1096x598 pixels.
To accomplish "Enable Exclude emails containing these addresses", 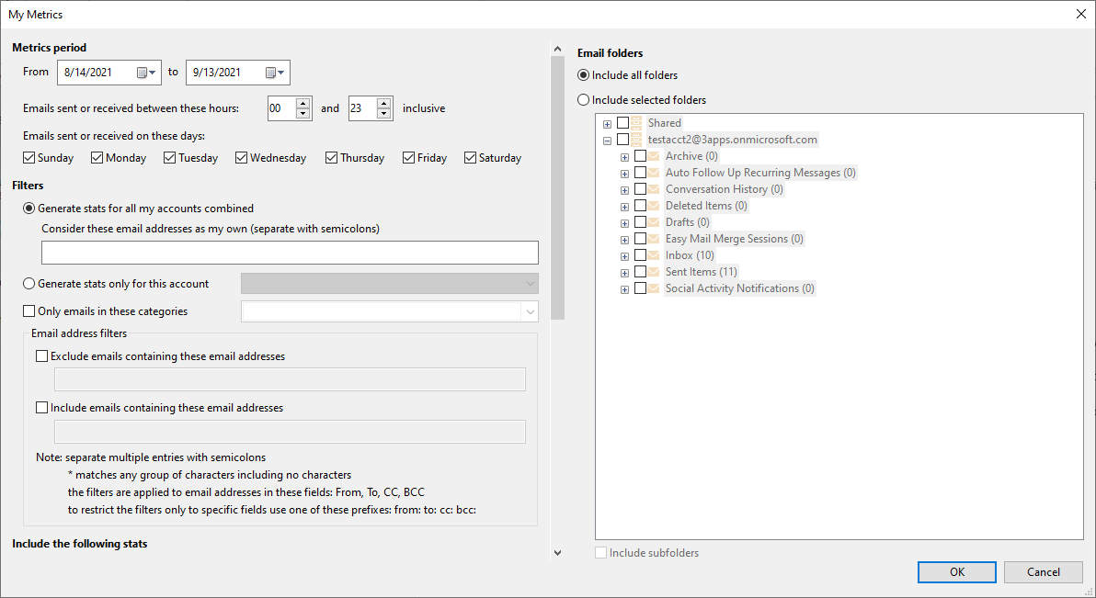I will [x=42, y=356].
